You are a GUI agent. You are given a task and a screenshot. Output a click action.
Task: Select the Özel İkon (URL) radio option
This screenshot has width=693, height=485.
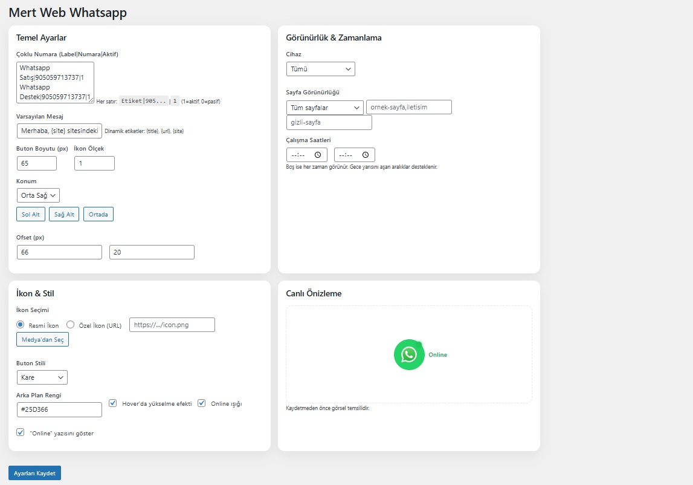(70, 325)
